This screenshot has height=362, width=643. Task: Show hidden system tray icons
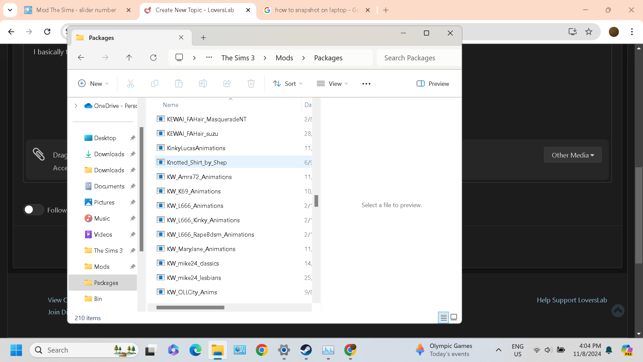pyautogui.click(x=499, y=350)
